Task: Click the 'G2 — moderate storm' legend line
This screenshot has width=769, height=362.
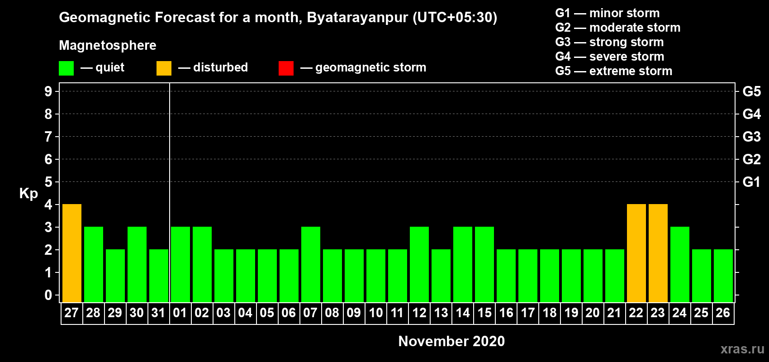Action: click(618, 28)
